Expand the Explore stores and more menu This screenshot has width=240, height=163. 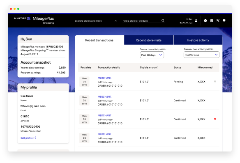coord(96,21)
